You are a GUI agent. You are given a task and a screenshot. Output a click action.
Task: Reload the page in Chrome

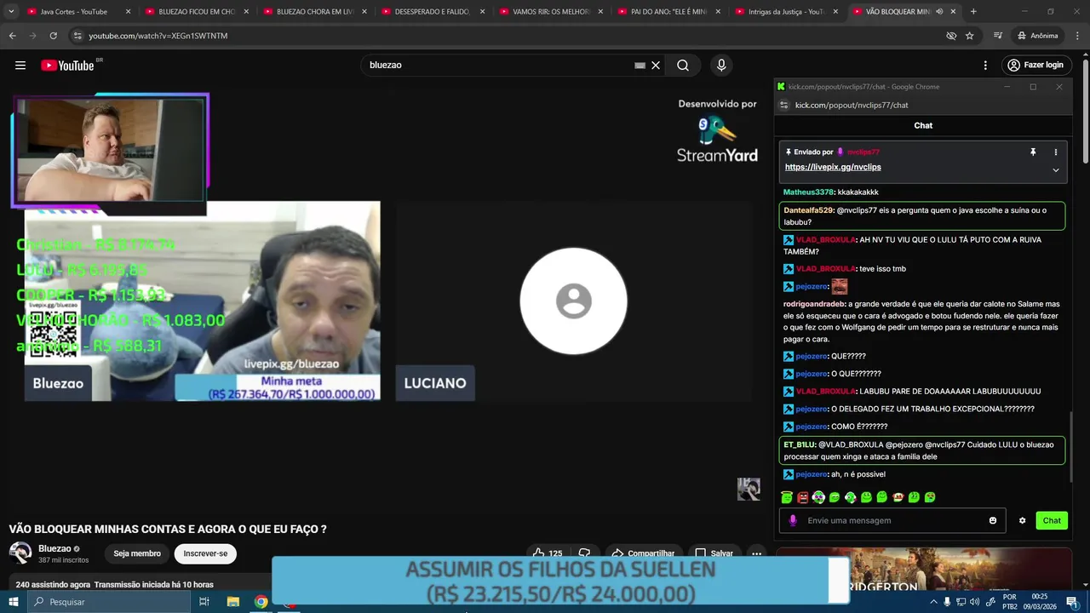tap(53, 36)
